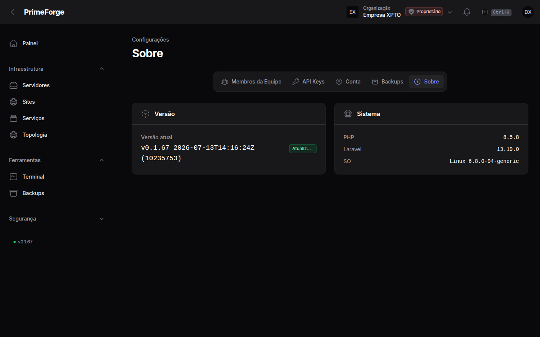Viewport: 540px width, 337px height.
Task: Click the v0.1.67 version indicator in sidebar
Action: 23,242
